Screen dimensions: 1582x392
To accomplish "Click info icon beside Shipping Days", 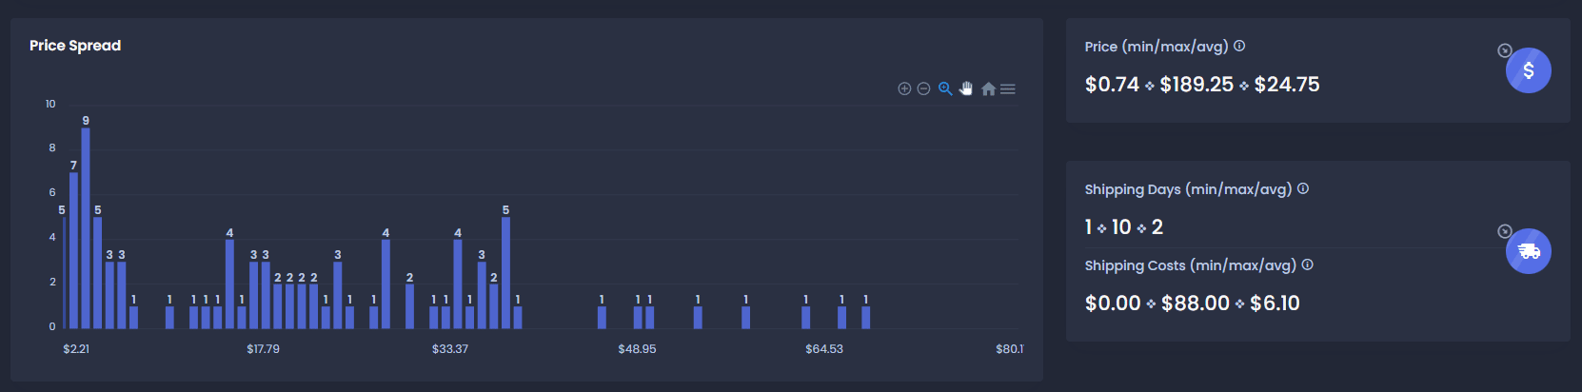I will click(1303, 188).
